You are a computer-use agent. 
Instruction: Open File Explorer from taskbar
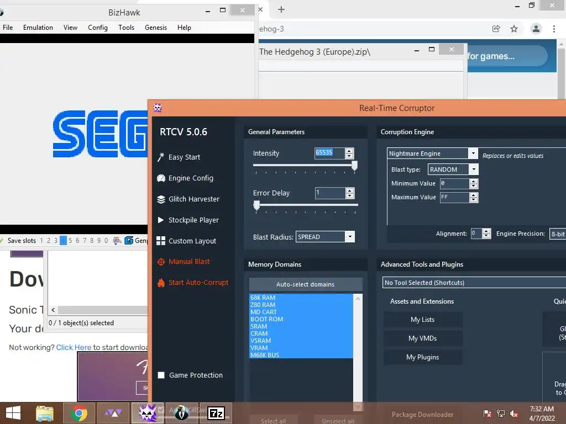pos(44,413)
